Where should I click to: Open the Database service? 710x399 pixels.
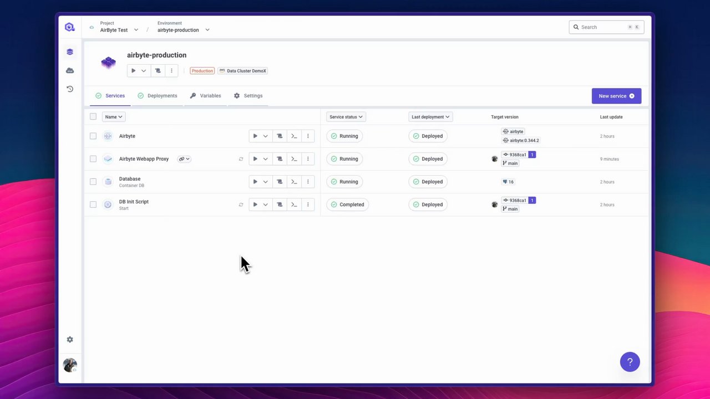130,179
